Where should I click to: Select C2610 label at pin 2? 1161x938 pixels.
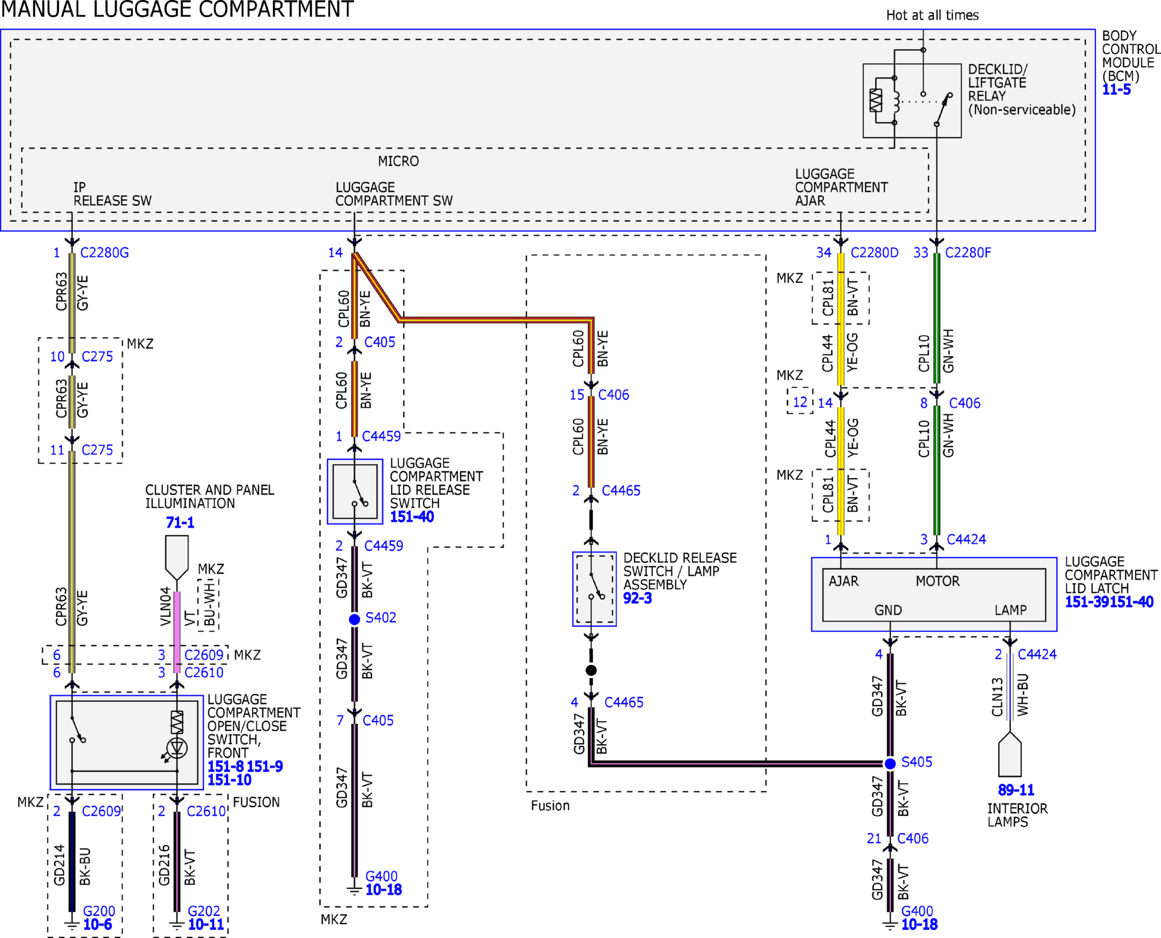(x=206, y=811)
